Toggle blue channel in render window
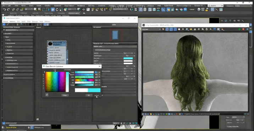Screen dimensions: 254x131 pos(175,29)
